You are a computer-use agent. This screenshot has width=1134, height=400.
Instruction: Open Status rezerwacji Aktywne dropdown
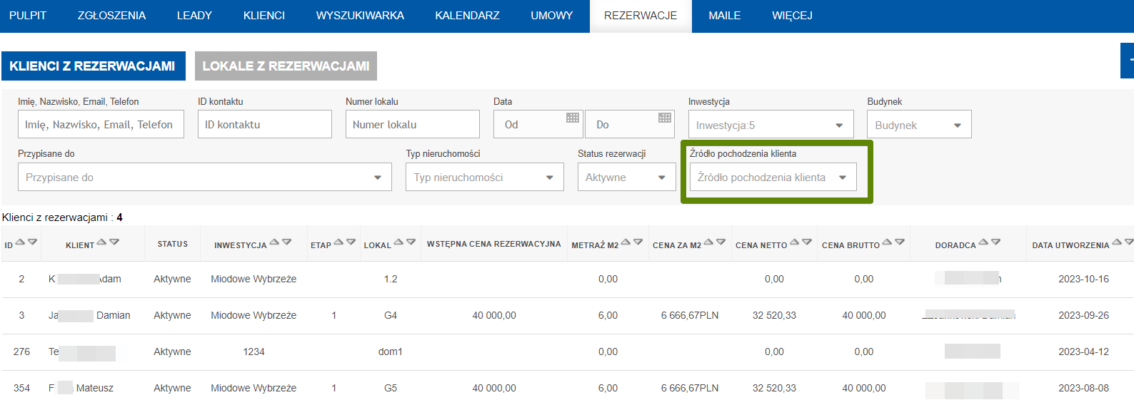pyautogui.click(x=627, y=177)
